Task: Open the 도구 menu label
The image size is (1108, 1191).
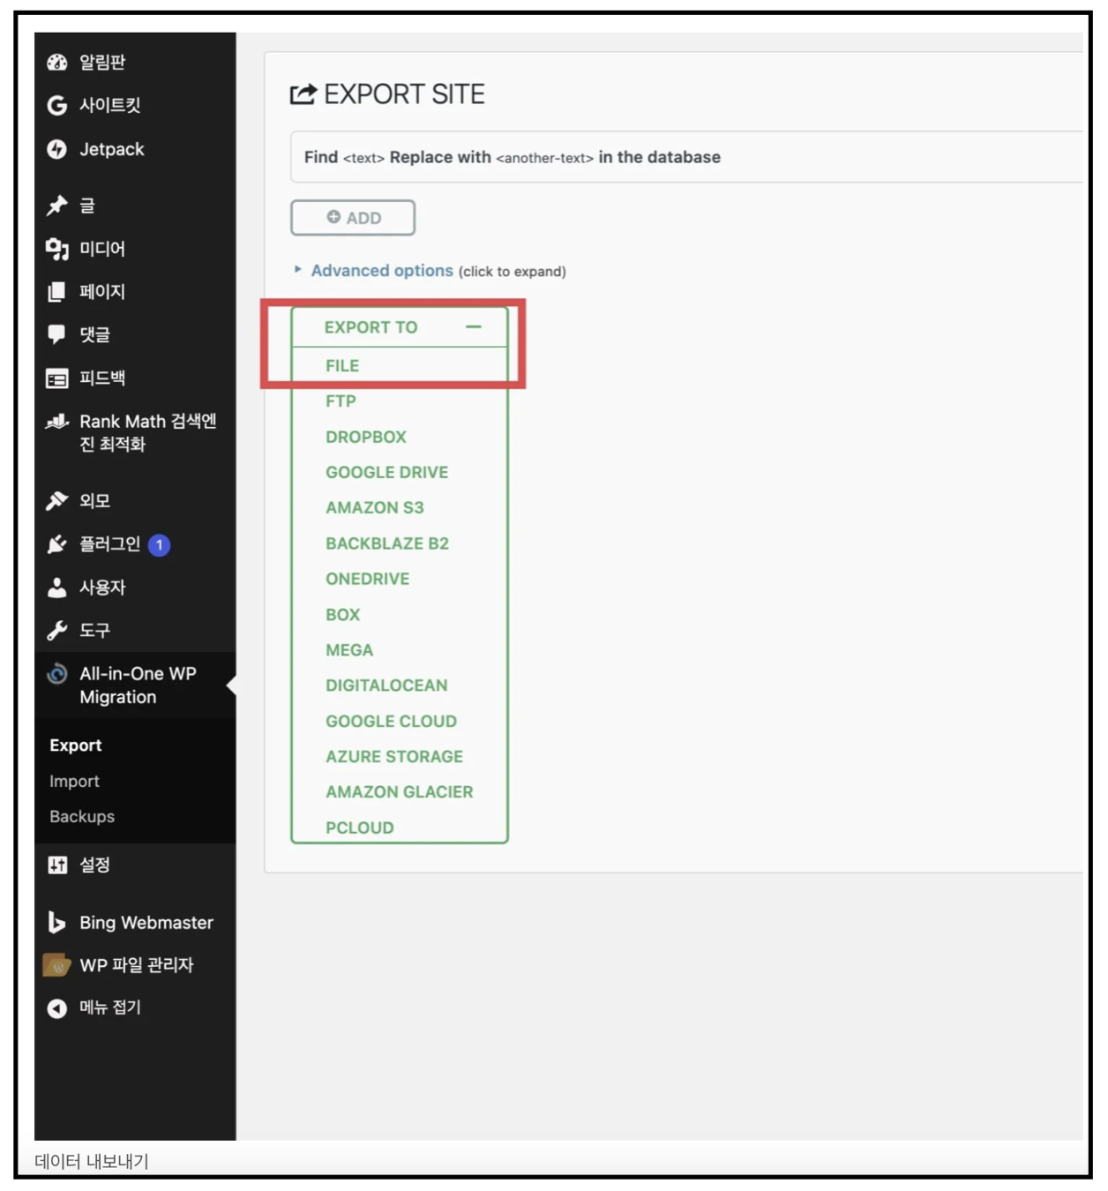Action: 95,631
